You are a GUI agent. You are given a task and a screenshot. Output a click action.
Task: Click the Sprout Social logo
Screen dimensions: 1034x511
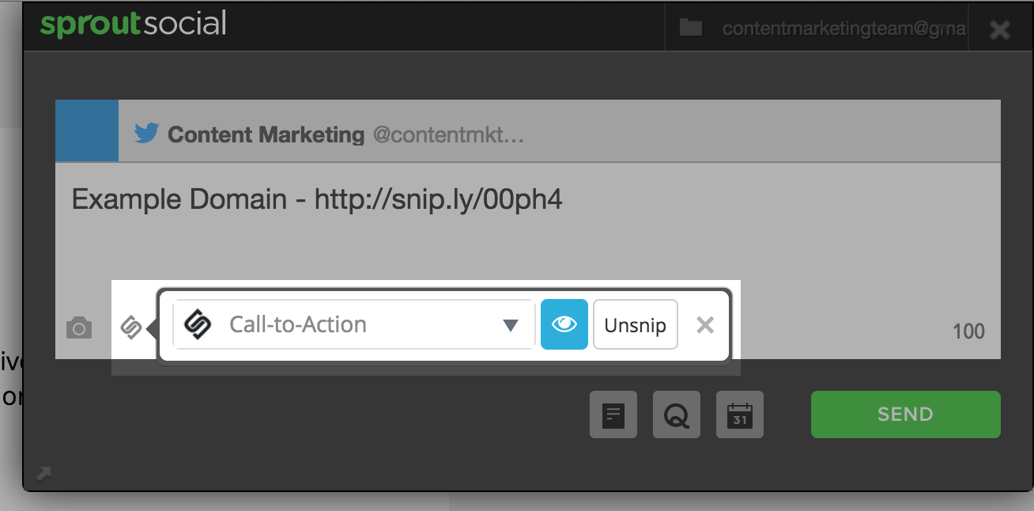pyautogui.click(x=134, y=24)
